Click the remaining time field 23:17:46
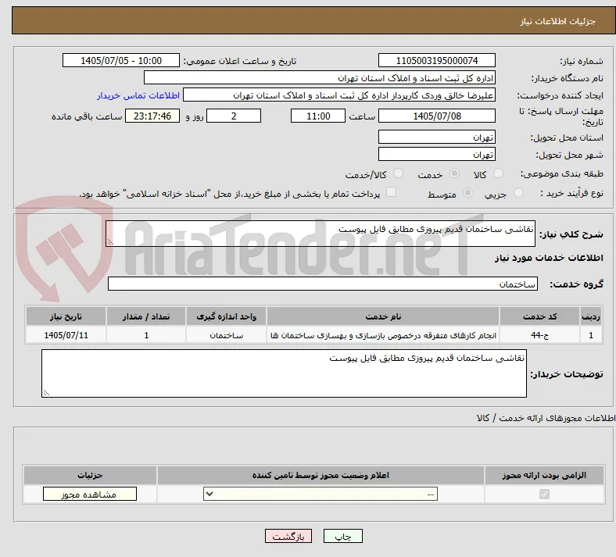Viewport: 616px width, 557px height. (152, 116)
